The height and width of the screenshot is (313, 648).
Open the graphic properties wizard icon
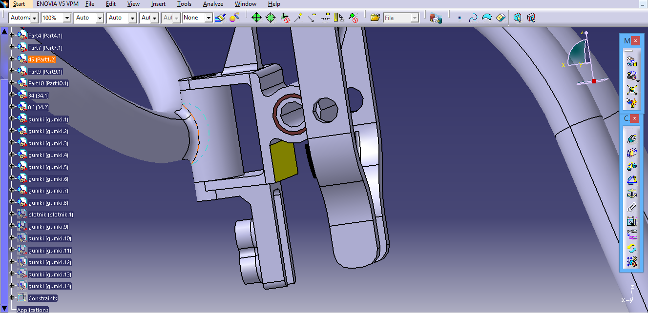click(234, 18)
